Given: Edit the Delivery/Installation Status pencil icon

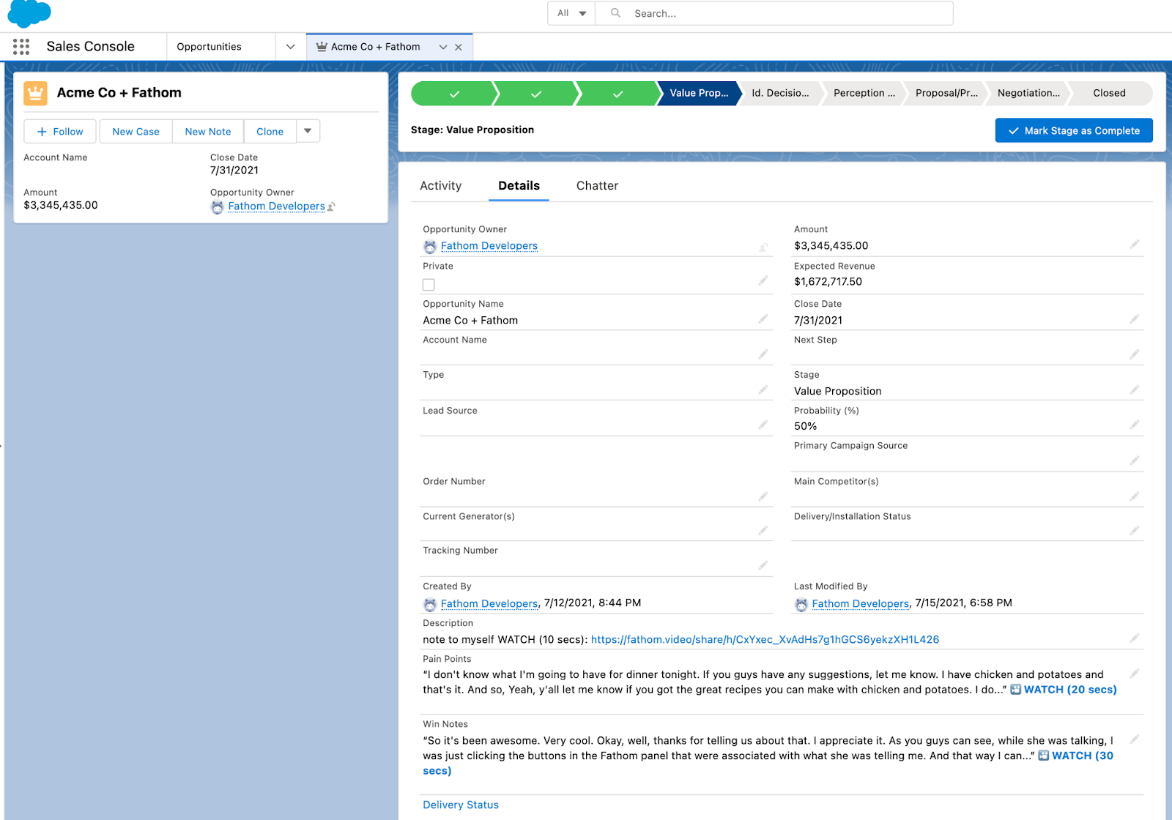Looking at the screenshot, I should 1134,531.
